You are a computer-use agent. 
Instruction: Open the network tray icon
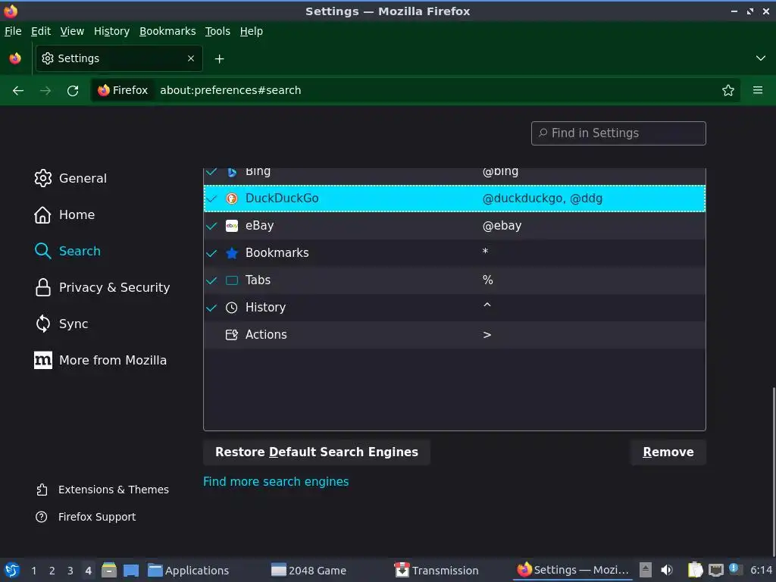point(715,570)
